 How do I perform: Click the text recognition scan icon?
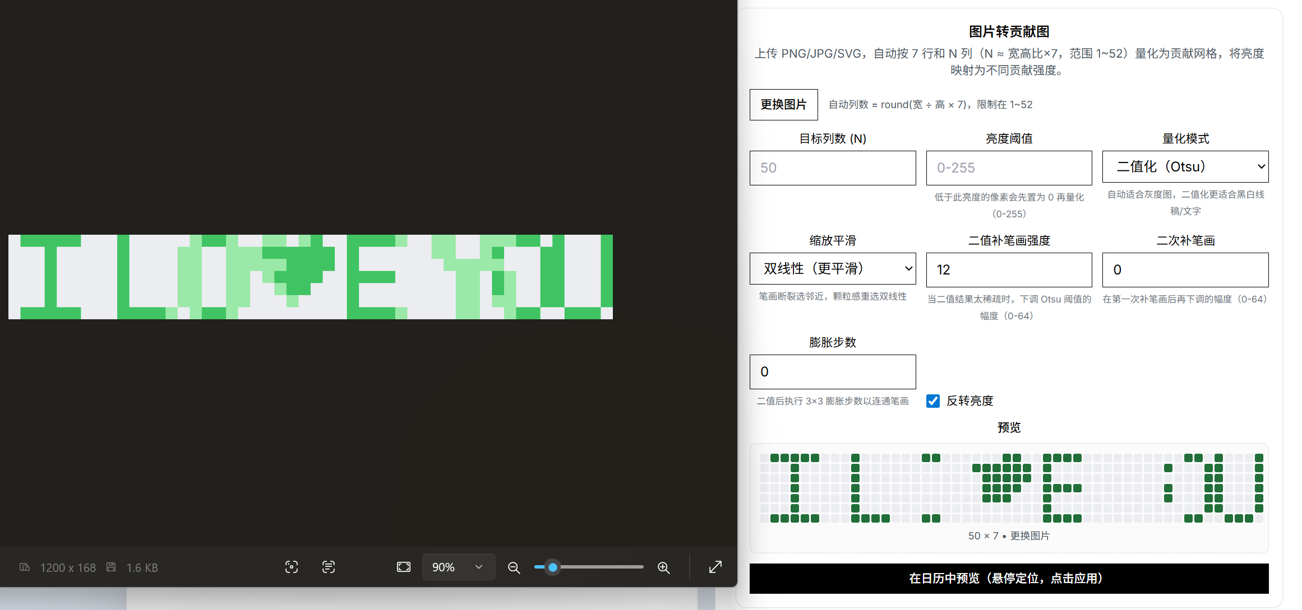pos(329,567)
